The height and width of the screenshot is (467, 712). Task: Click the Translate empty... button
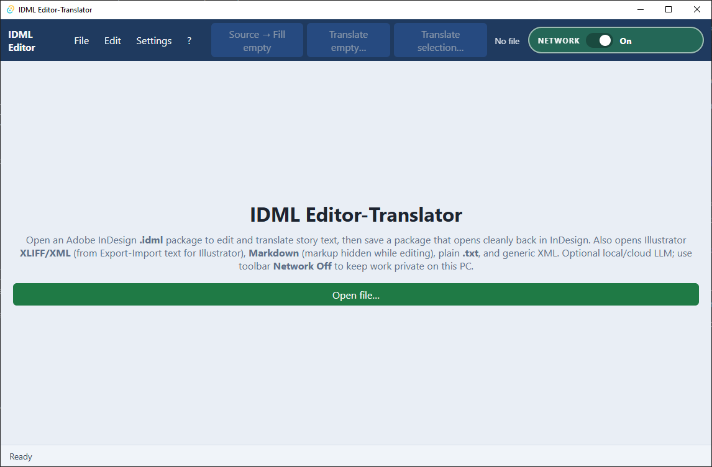(349, 41)
